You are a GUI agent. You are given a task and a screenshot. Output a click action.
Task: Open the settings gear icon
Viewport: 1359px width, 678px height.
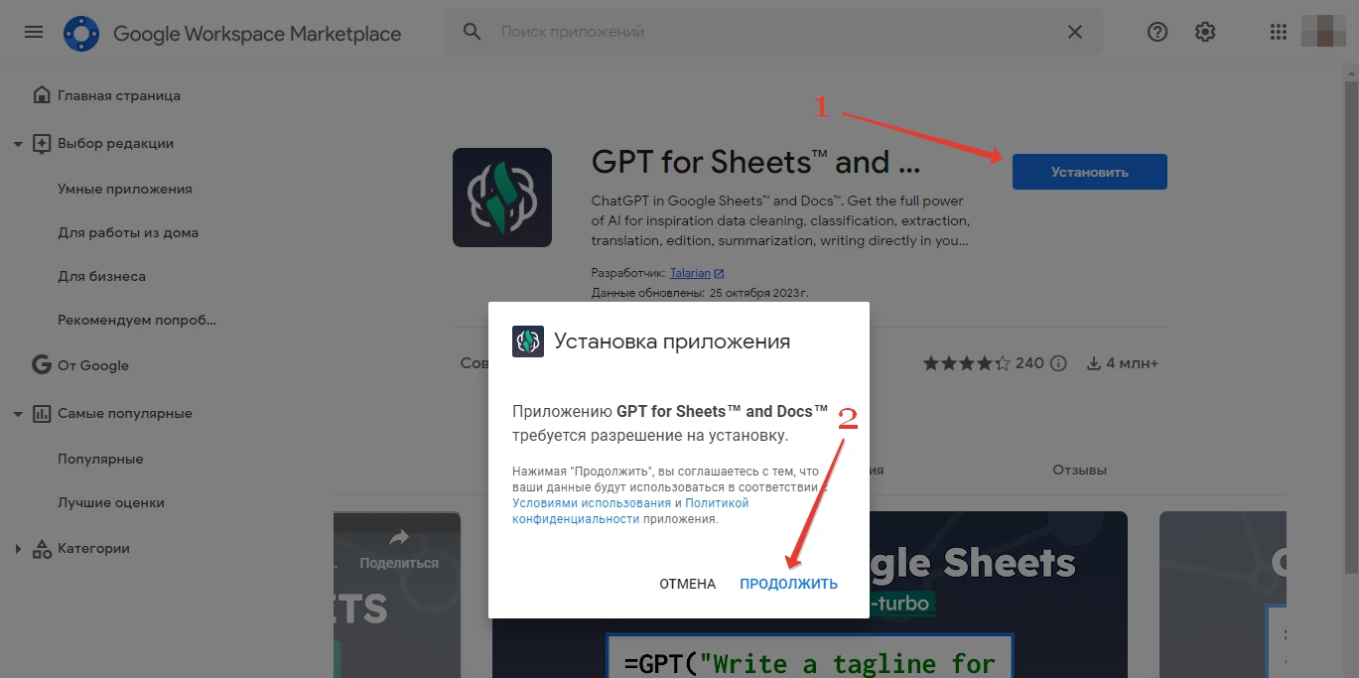coord(1205,32)
